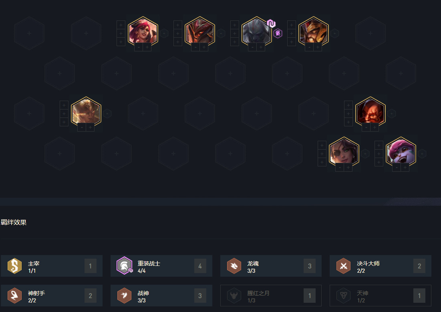The width and height of the screenshot is (441, 312).
Task: Select the red-haired woman champion portrait
Action: tap(143, 31)
